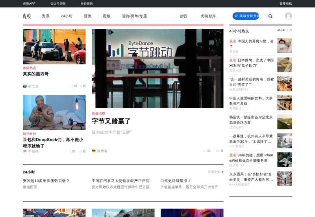The height and width of the screenshot is (217, 315).
Task: Open the 资讯 nav menu
Action: coord(46,16)
